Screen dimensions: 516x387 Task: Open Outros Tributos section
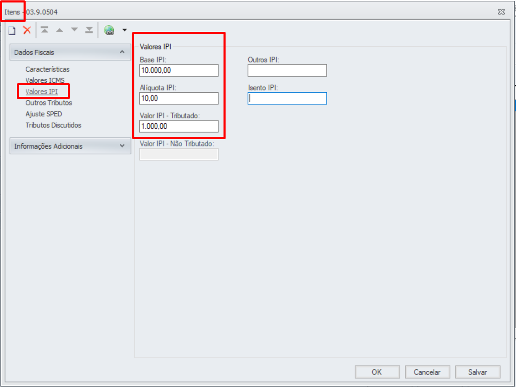click(49, 103)
